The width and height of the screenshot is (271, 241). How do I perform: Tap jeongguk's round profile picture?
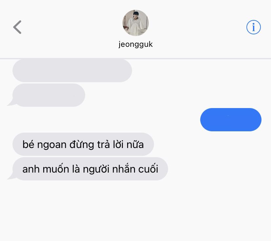click(136, 23)
